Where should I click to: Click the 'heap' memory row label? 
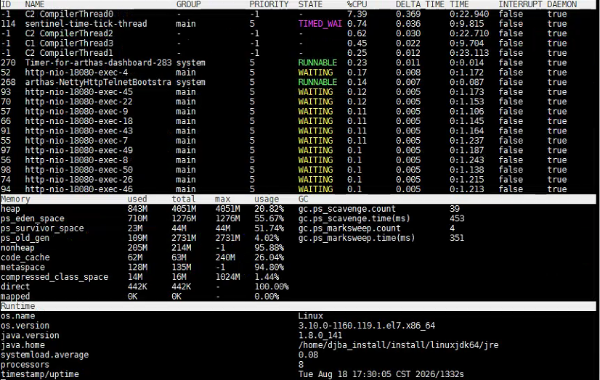tap(10, 209)
